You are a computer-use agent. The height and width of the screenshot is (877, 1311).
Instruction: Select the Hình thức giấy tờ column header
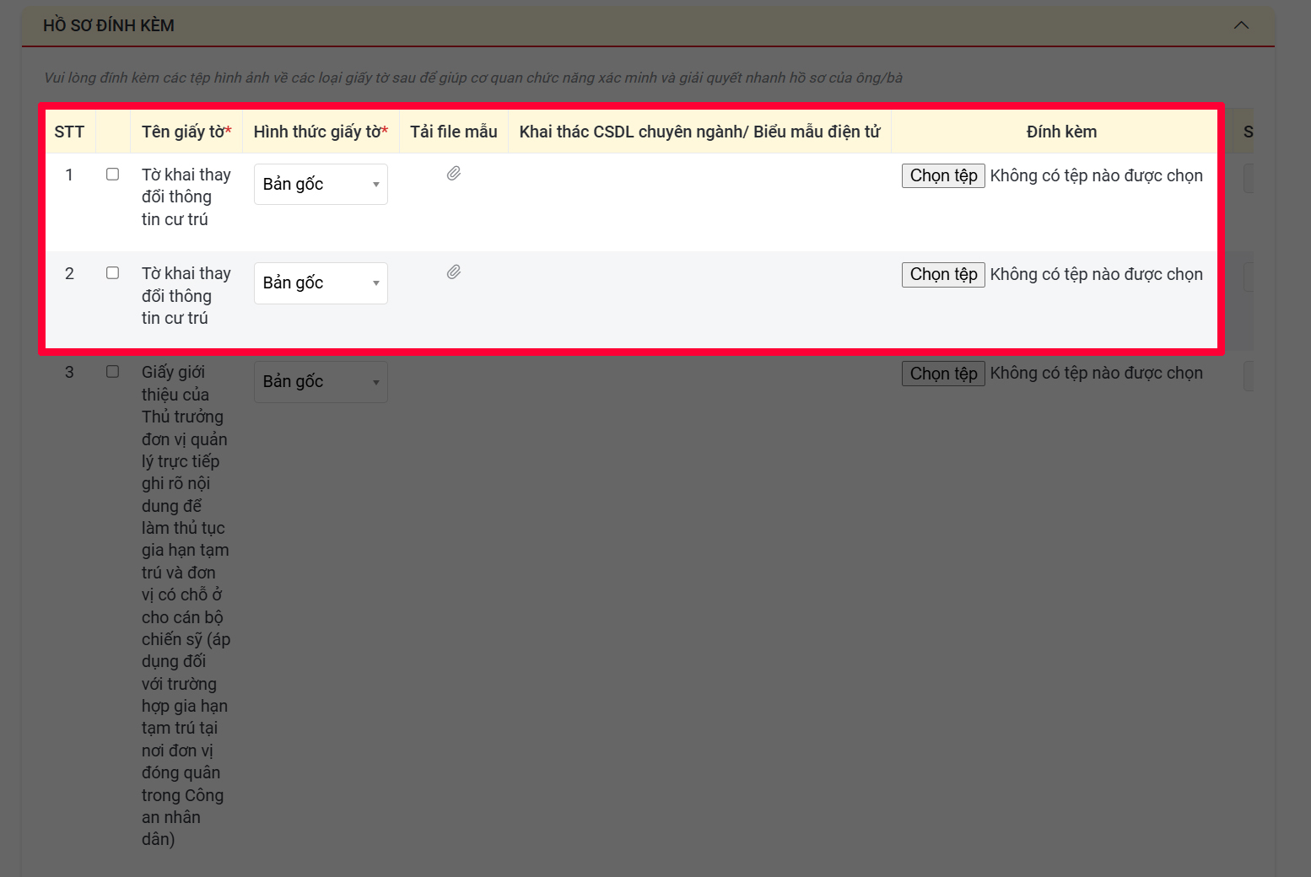coord(321,132)
